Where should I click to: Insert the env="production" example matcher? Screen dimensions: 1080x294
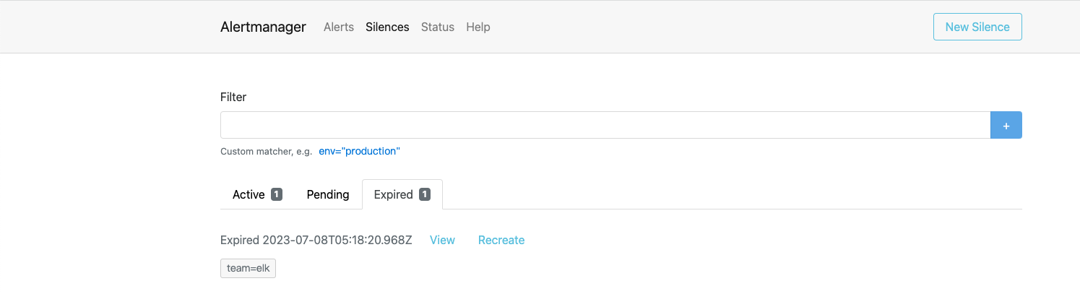[359, 151]
